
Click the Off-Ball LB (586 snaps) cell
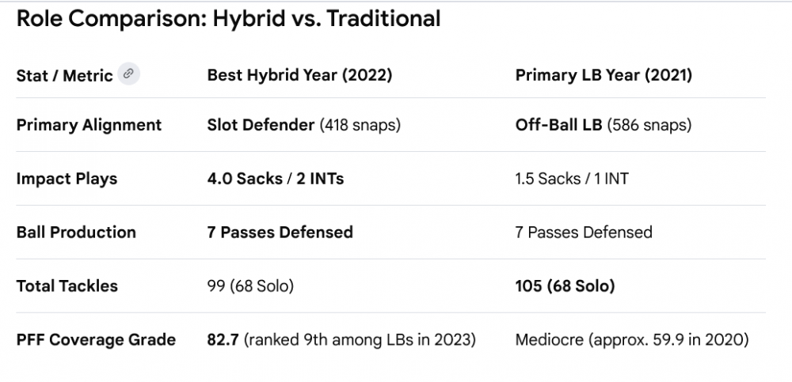pos(604,125)
